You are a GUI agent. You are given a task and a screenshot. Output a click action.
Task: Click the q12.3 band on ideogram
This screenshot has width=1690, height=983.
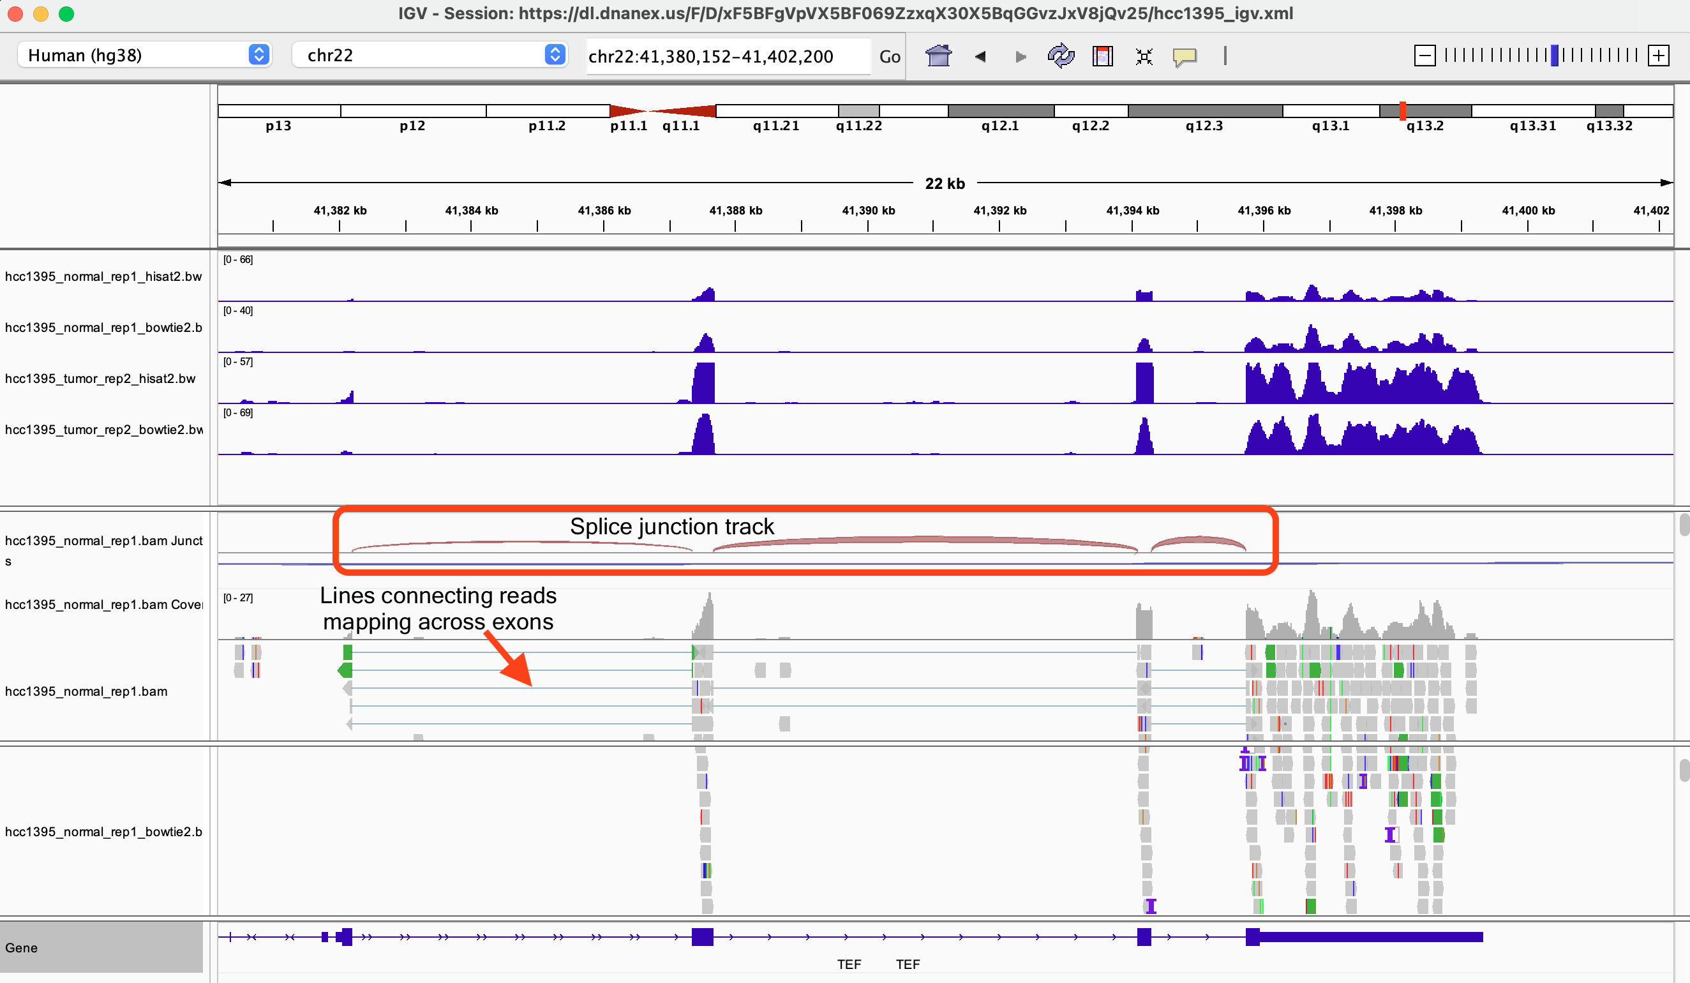click(x=1204, y=111)
